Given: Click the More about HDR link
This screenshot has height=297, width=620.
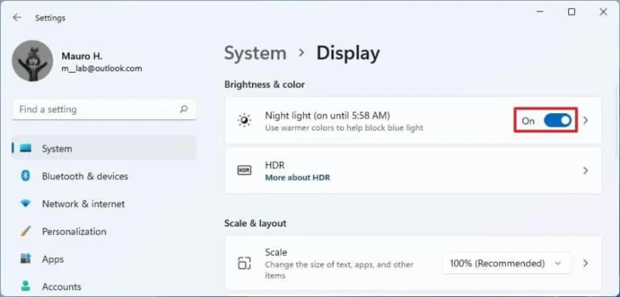Looking at the screenshot, I should click(298, 178).
